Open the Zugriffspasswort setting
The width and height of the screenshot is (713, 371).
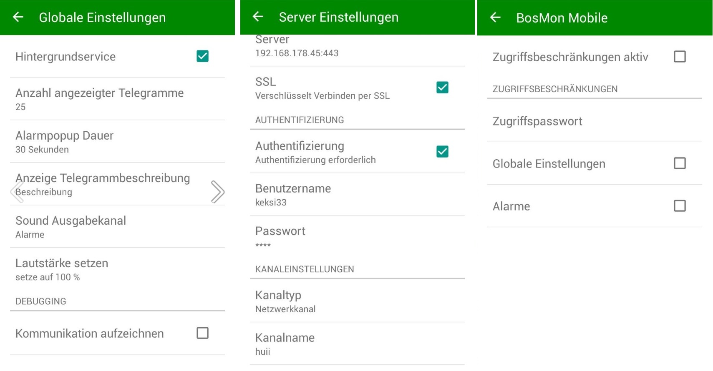(x=595, y=121)
